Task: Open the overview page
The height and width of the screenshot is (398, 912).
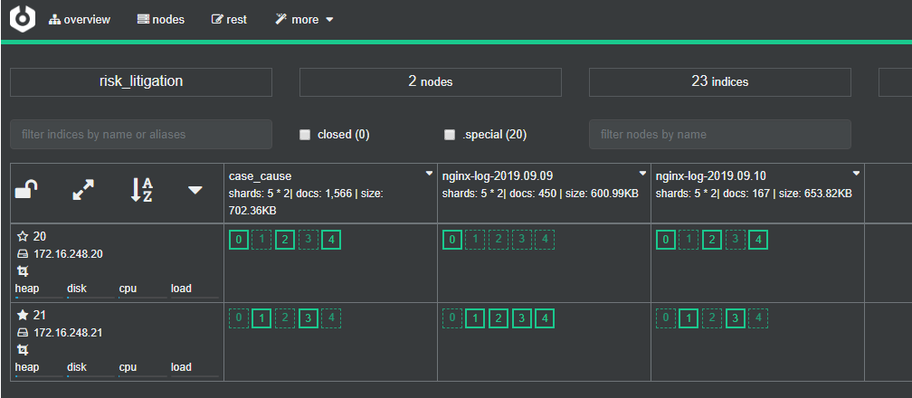Action: (x=80, y=20)
